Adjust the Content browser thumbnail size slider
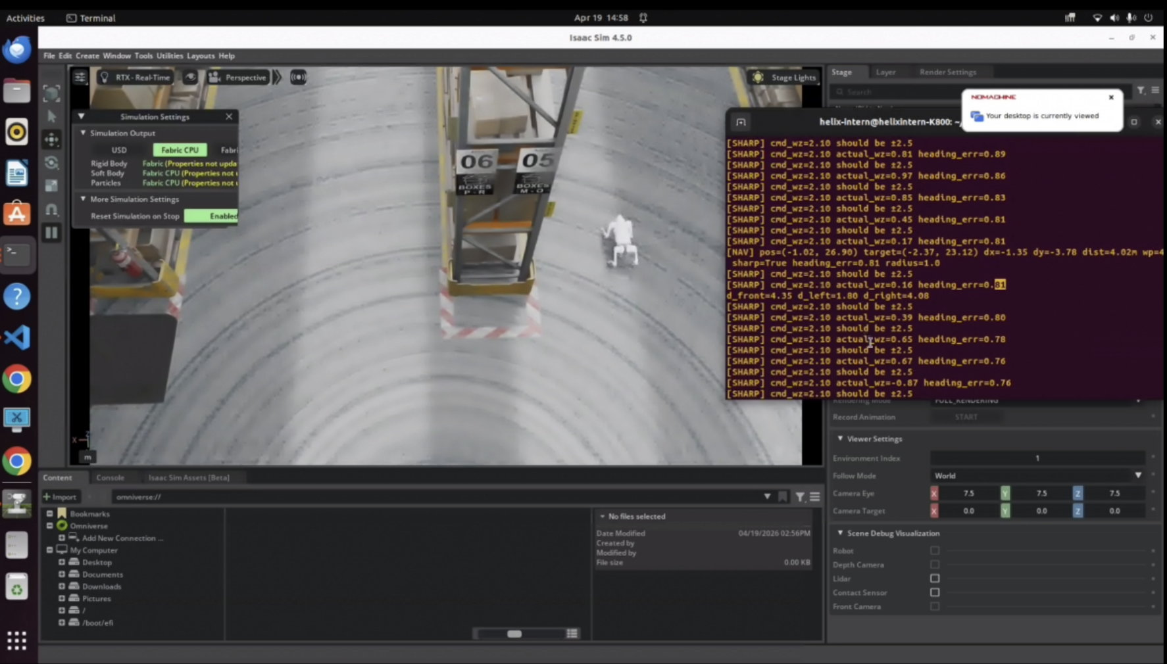Viewport: 1167px width, 664px height. pyautogui.click(x=514, y=634)
